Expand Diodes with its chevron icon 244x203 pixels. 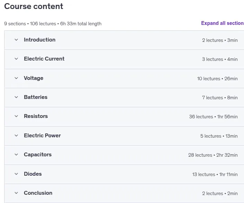pyautogui.click(x=16, y=174)
